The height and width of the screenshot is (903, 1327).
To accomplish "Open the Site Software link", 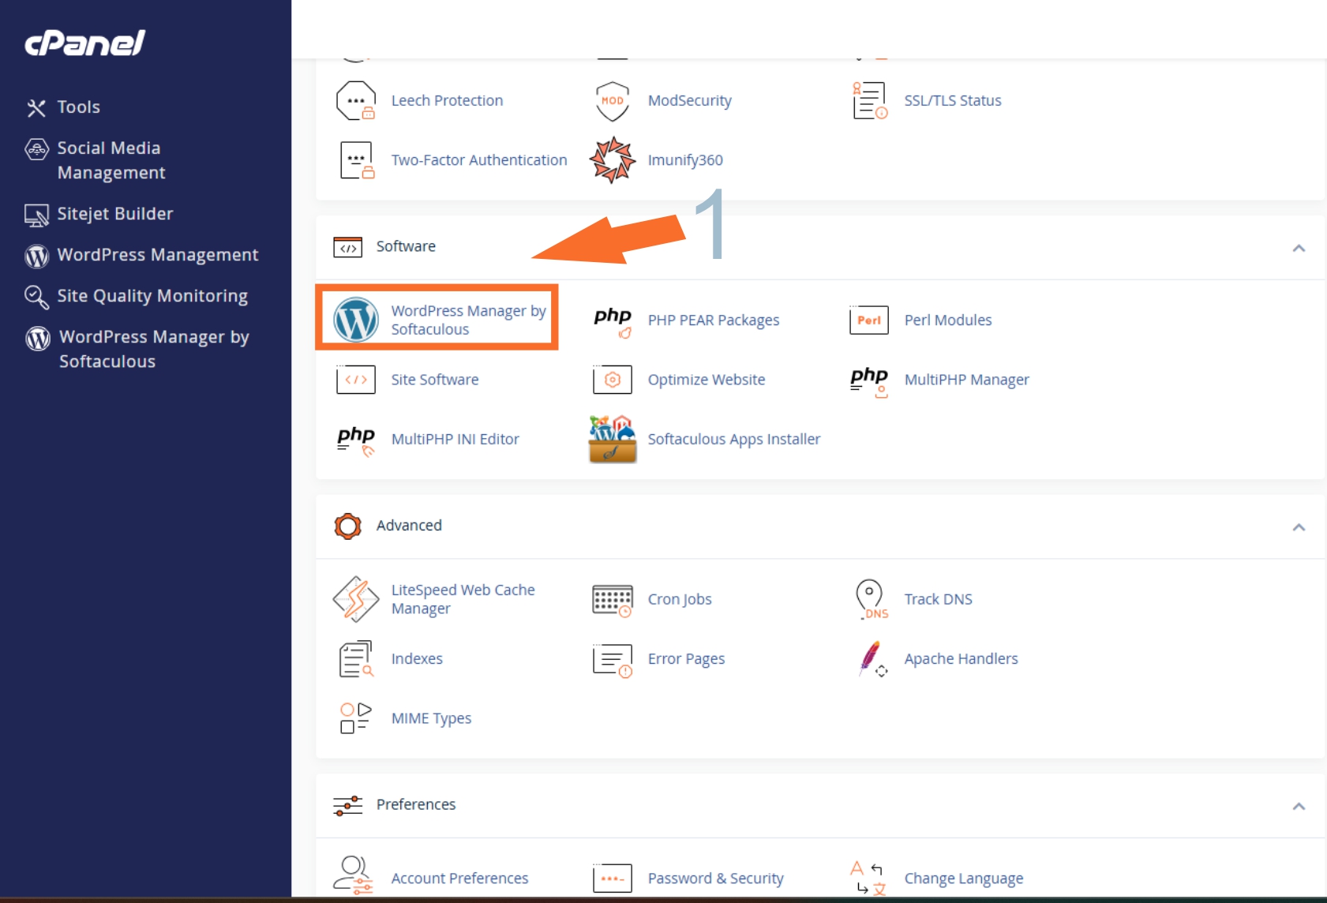I will 435,380.
